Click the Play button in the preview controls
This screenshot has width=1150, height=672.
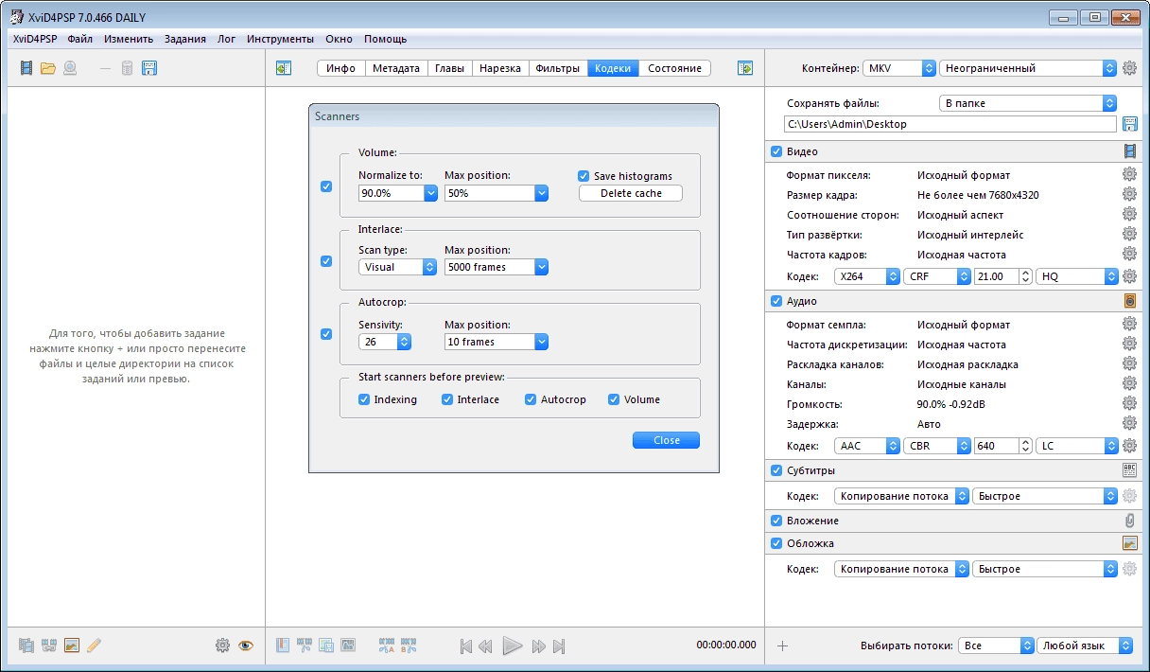click(x=512, y=645)
